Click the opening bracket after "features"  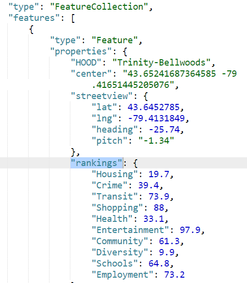(x=73, y=18)
